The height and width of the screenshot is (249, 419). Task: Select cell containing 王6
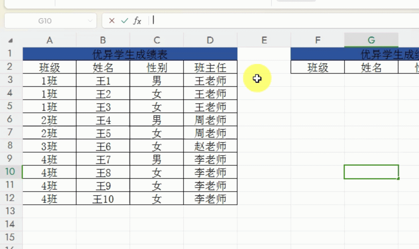click(x=103, y=146)
